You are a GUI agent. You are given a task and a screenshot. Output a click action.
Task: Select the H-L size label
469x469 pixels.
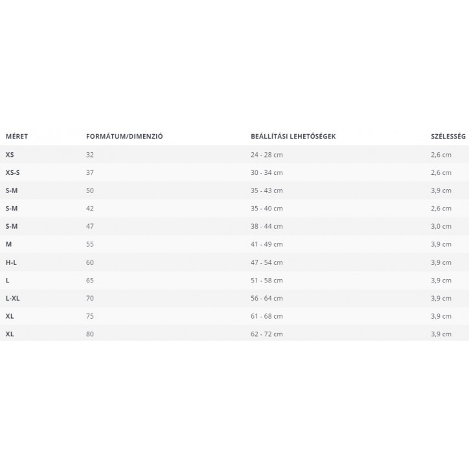click(12, 262)
